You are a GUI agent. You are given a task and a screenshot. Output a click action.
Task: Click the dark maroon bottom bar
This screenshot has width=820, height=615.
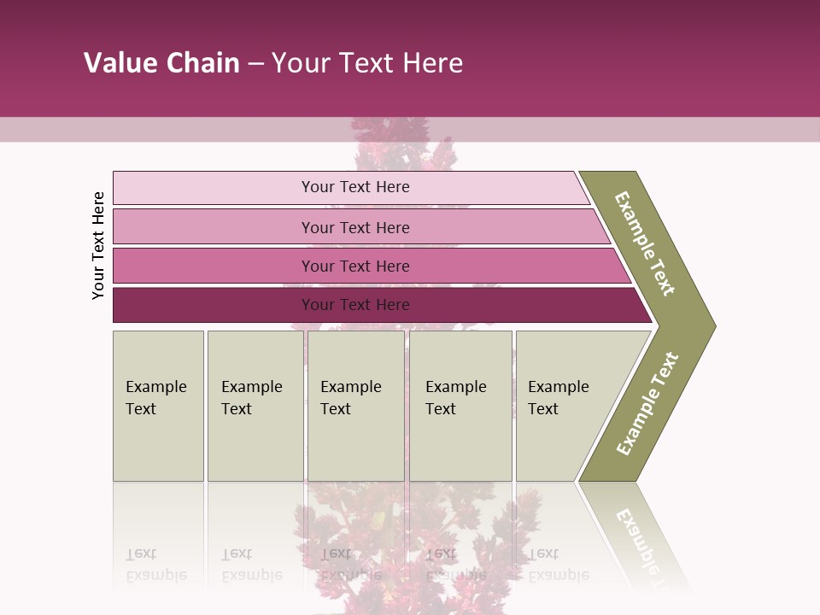354,305
